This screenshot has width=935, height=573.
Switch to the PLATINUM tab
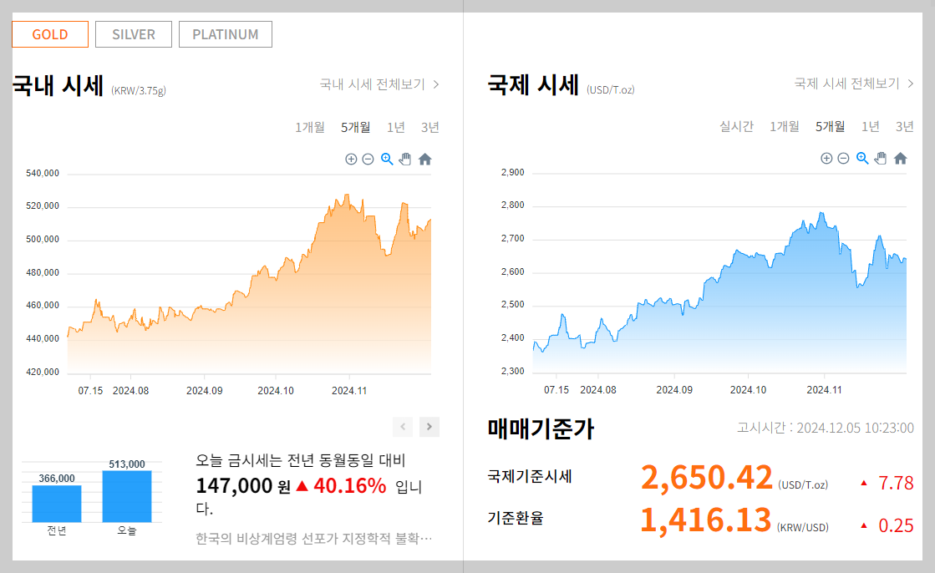coord(225,34)
